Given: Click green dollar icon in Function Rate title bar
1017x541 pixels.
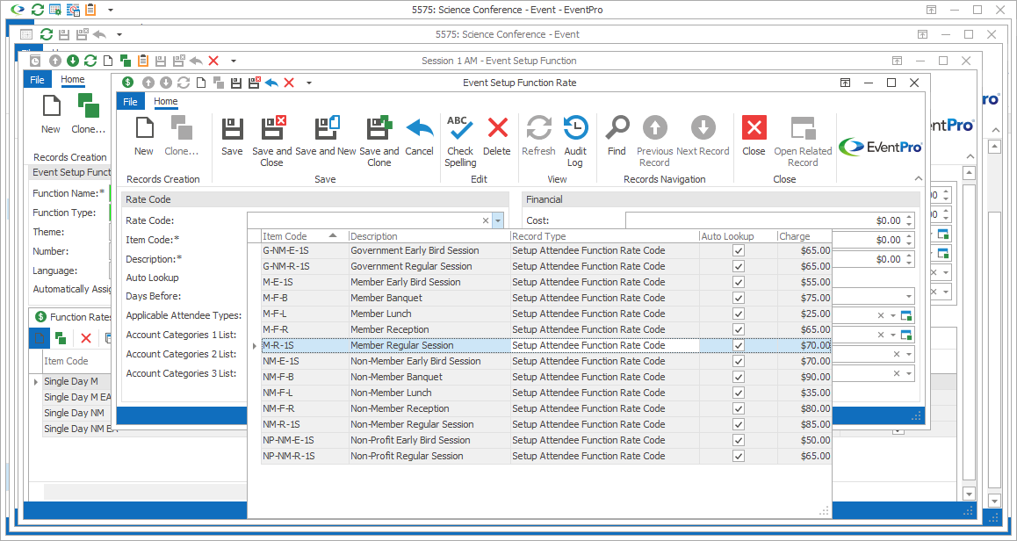Looking at the screenshot, I should click(x=128, y=83).
